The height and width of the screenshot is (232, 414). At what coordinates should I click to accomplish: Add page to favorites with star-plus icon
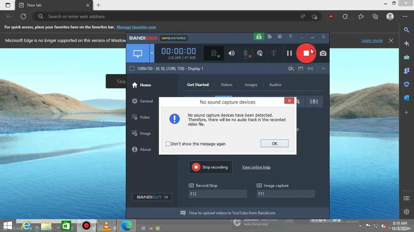coord(314,16)
